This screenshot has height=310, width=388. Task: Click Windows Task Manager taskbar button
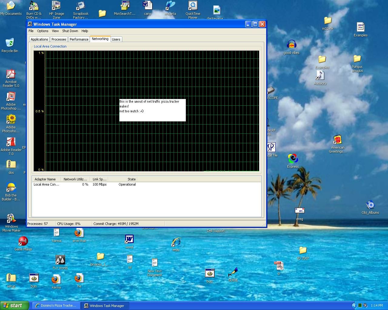(105, 305)
